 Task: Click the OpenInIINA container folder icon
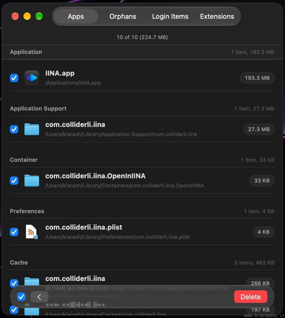(32, 180)
